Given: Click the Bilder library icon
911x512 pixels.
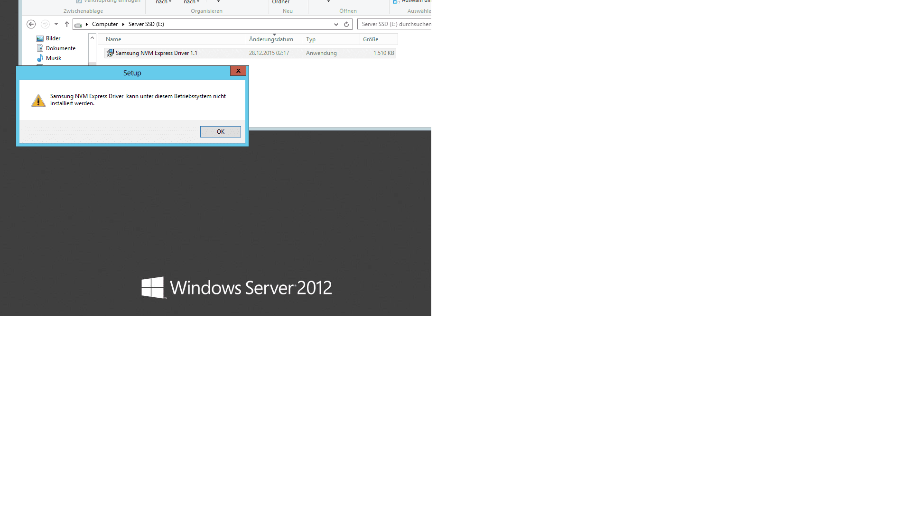Looking at the screenshot, I should 40,38.
